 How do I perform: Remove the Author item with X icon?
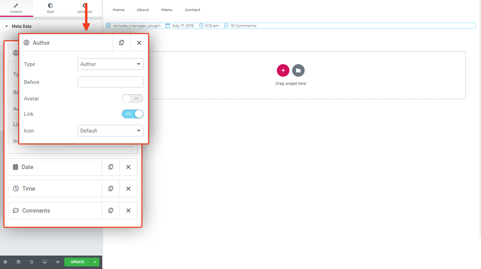139,43
